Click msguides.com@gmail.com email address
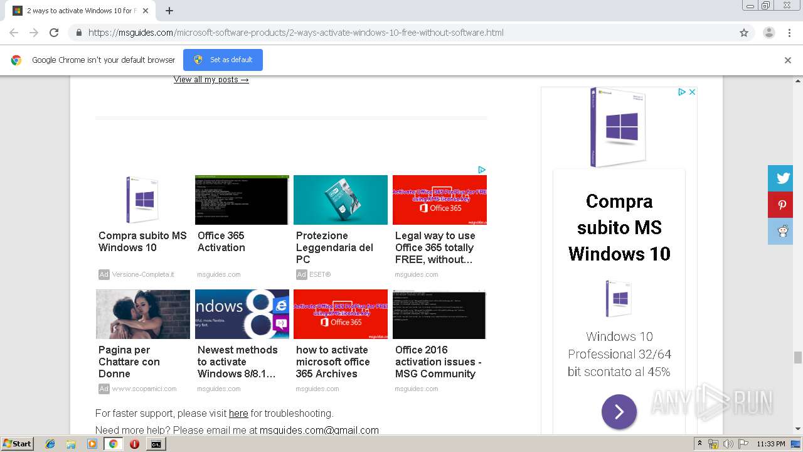 [319, 430]
